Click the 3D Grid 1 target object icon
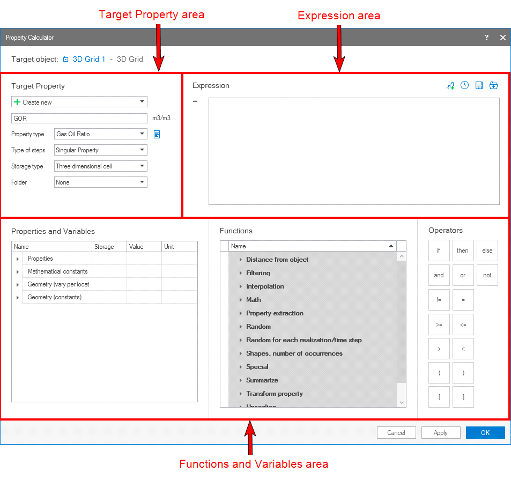Screen dimensions: 511x479 (x=66, y=60)
